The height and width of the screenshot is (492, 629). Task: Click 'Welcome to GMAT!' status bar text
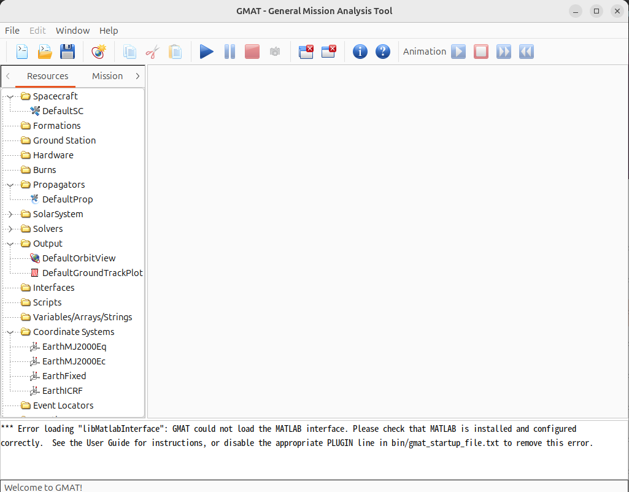44,487
